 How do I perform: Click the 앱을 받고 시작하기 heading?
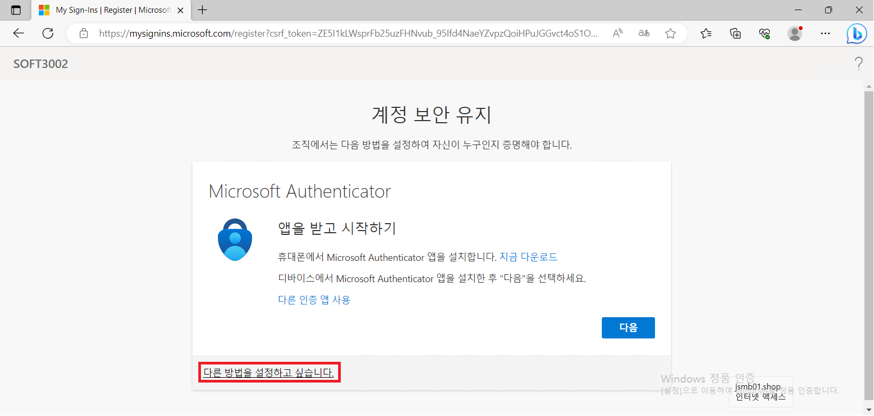337,228
